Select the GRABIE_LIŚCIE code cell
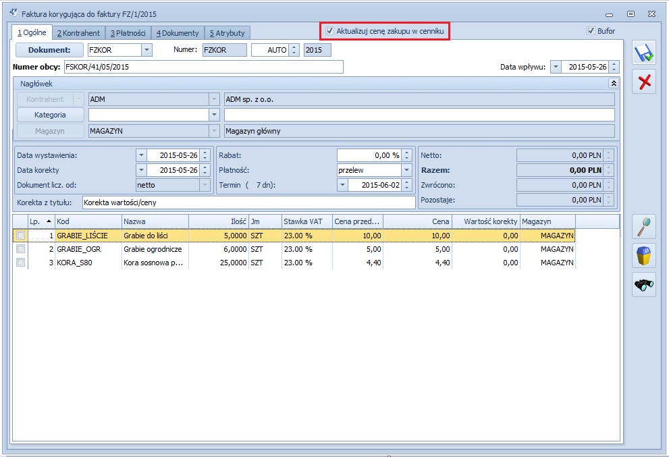This screenshot has width=669, height=457. coord(88,236)
